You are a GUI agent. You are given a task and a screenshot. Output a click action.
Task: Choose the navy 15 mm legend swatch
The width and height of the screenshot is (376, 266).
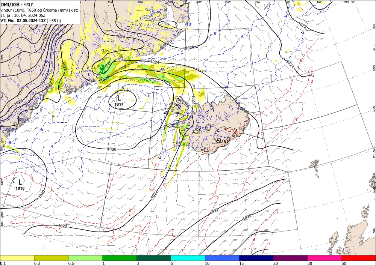(x=256, y=258)
